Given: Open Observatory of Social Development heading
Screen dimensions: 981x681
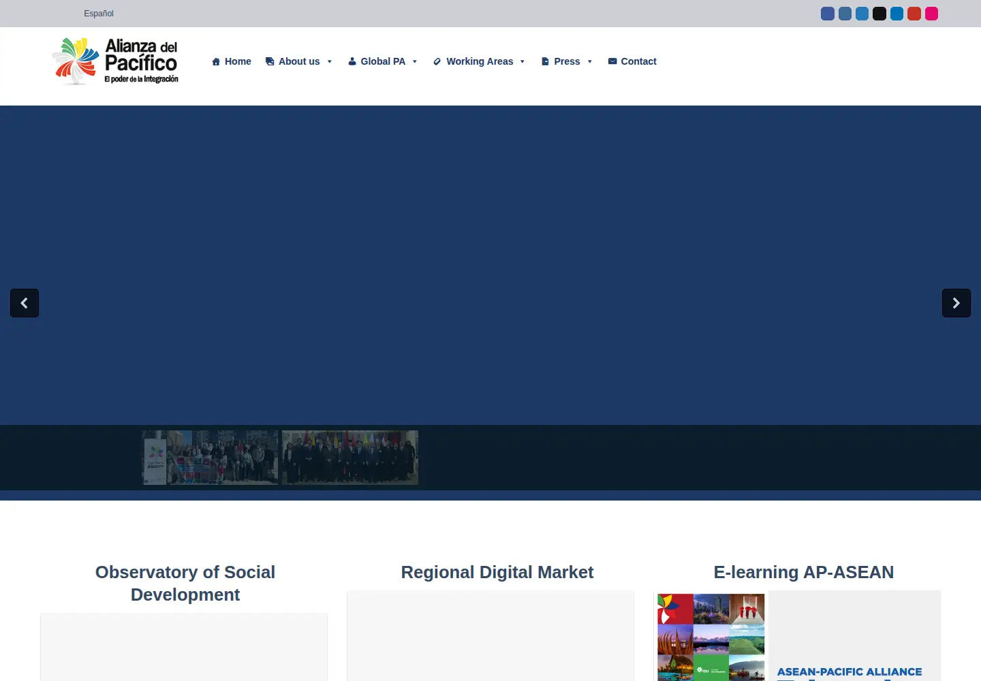Looking at the screenshot, I should point(185,584).
